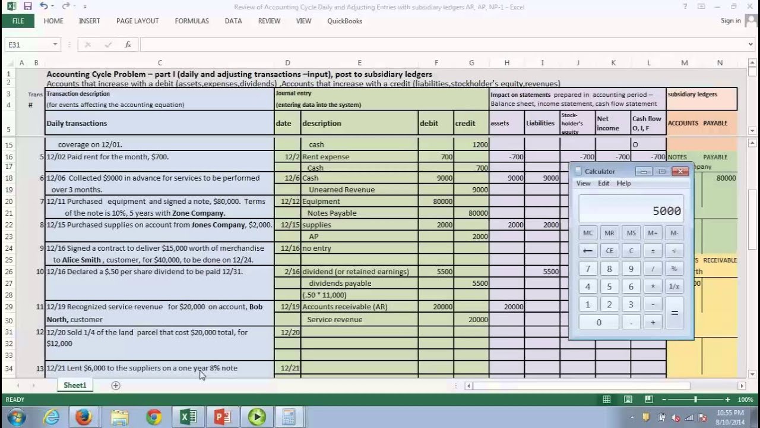Select row 22 header
This screenshot has height=428, width=760.
8,225
